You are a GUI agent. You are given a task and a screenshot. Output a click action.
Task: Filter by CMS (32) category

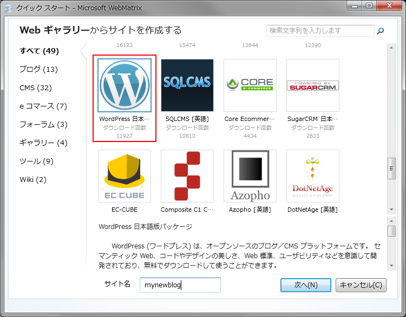click(36, 88)
